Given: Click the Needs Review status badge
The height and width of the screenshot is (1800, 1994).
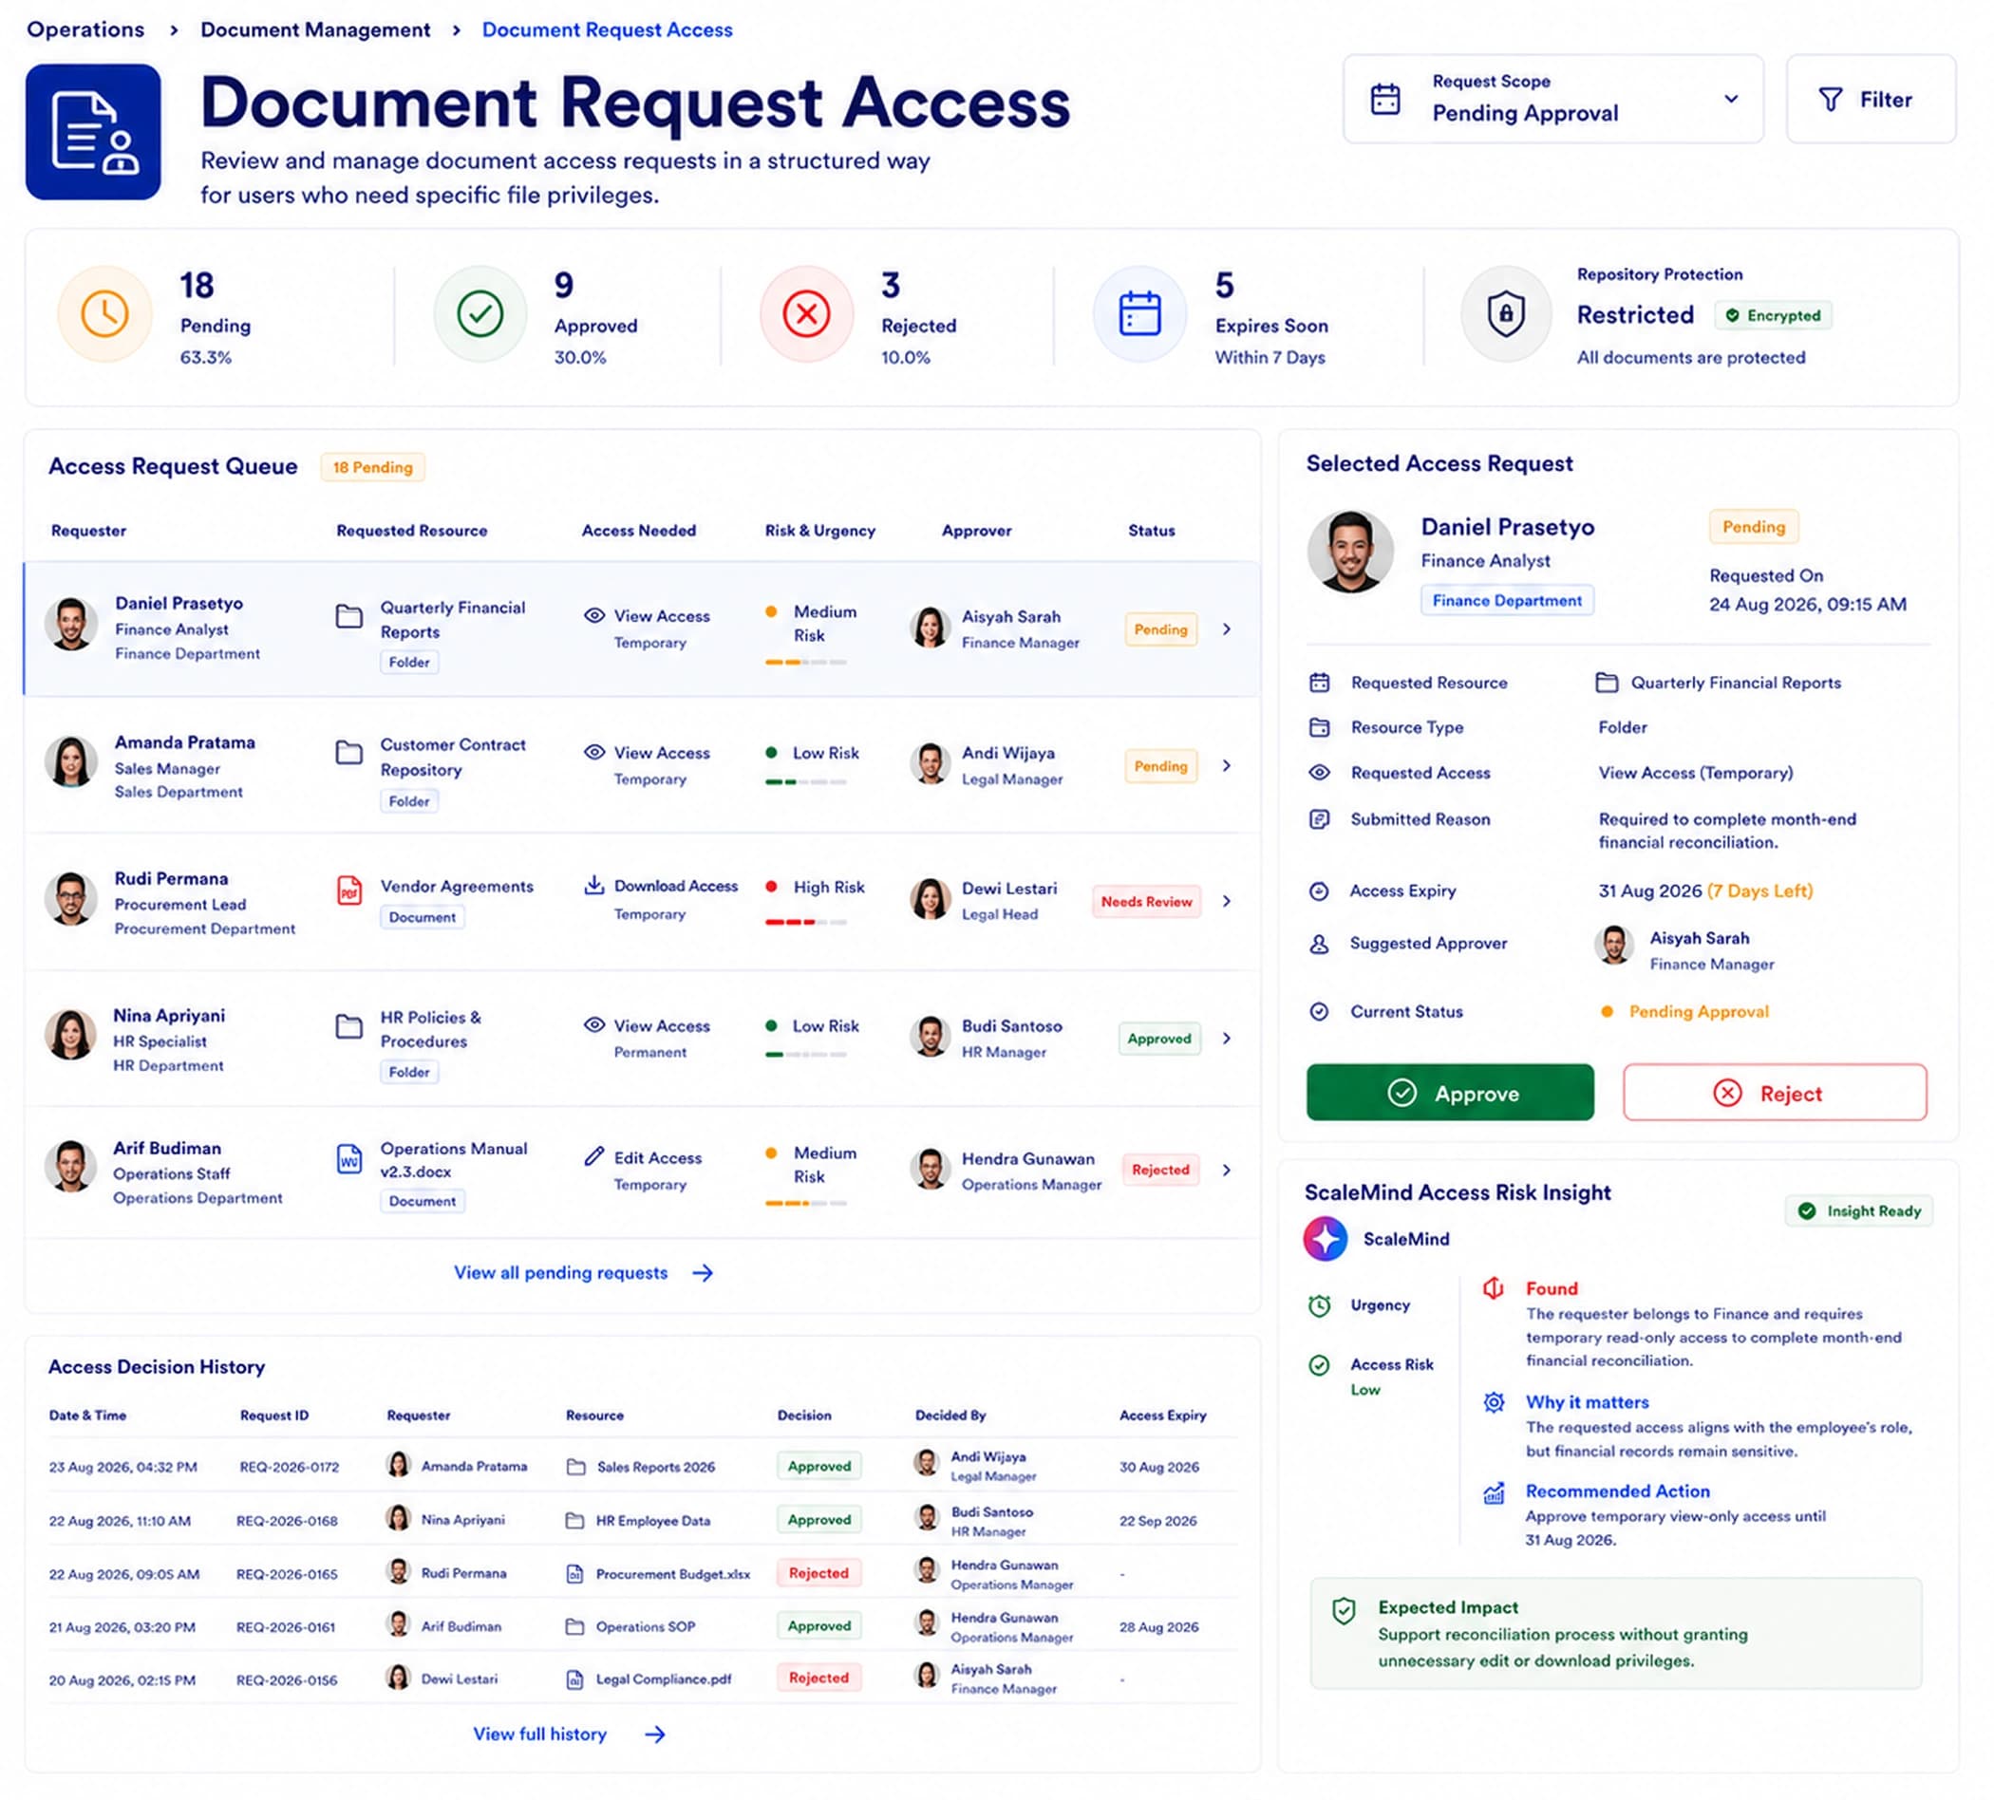Looking at the screenshot, I should pyautogui.click(x=1146, y=901).
